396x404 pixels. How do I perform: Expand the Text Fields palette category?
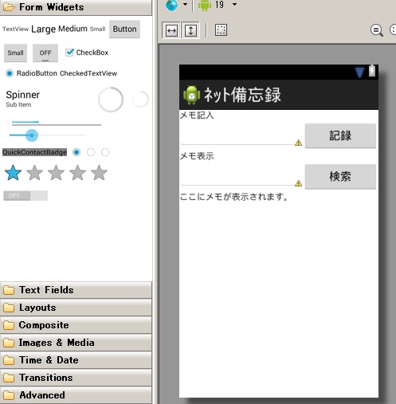coord(76,290)
